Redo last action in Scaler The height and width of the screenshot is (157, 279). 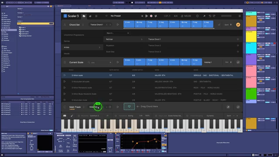[214, 16]
